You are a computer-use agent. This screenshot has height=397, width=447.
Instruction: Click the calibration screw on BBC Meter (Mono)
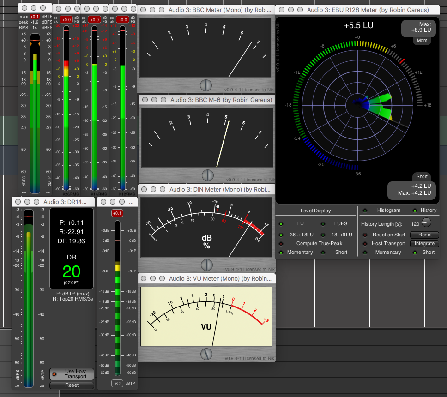(x=206, y=85)
